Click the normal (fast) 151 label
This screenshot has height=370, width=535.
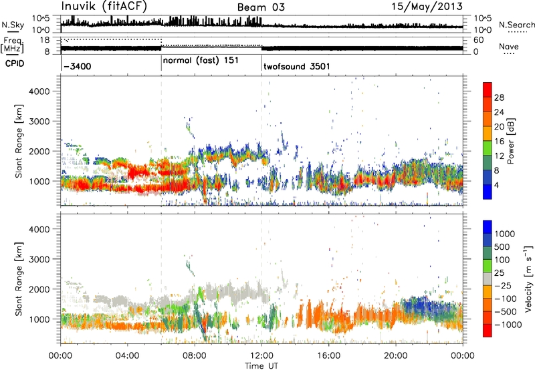coord(201,61)
